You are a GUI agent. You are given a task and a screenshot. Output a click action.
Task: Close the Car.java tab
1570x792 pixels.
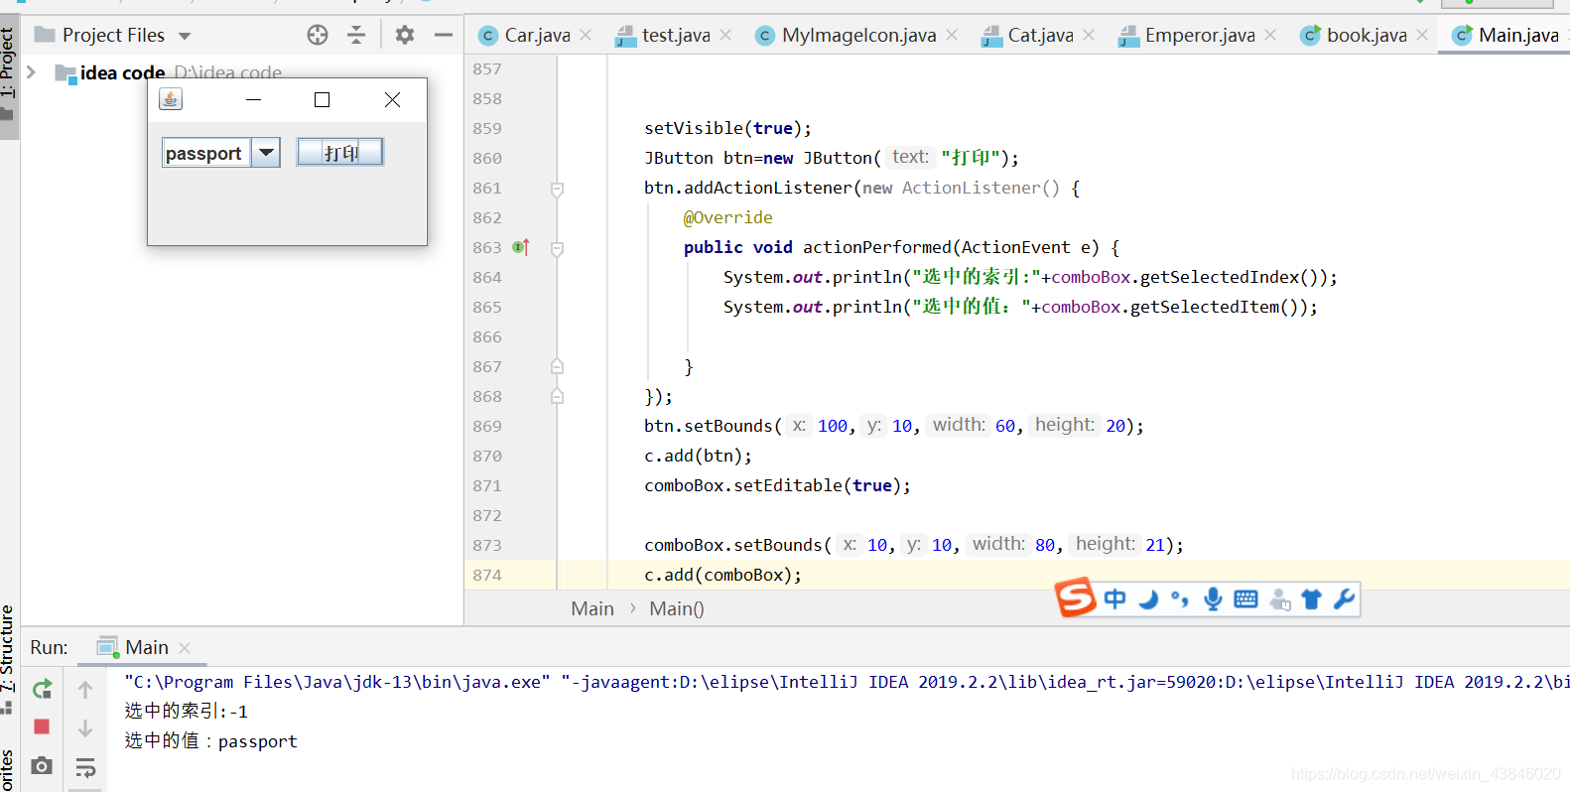click(586, 35)
